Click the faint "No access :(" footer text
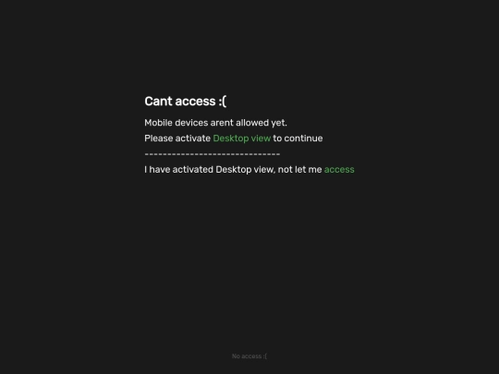 (x=249, y=356)
